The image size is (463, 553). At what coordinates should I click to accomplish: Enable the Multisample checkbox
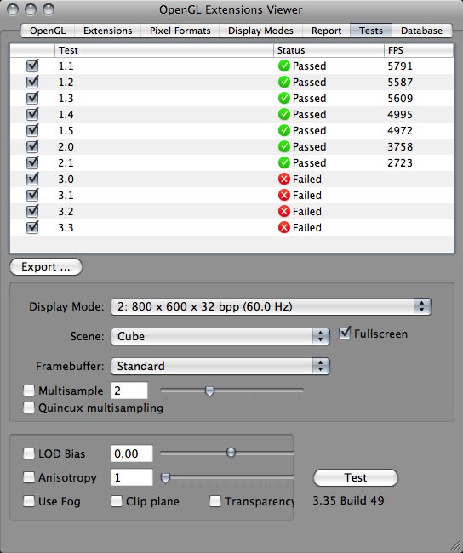[x=29, y=391]
